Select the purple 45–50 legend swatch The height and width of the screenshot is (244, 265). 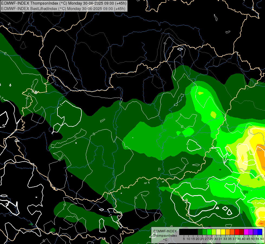pyautogui.click(x=251, y=232)
